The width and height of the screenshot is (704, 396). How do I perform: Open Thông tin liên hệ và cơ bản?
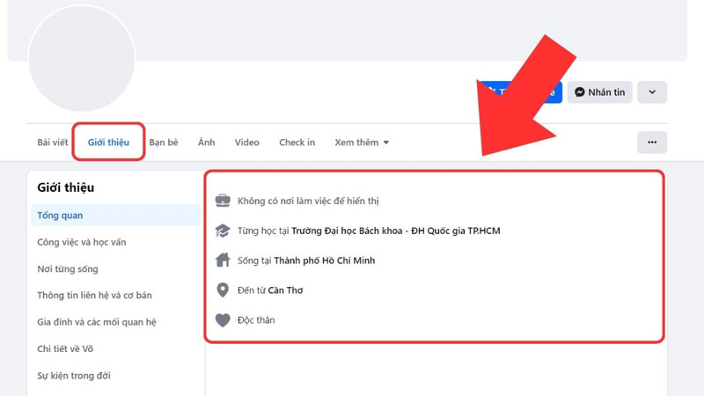94,295
